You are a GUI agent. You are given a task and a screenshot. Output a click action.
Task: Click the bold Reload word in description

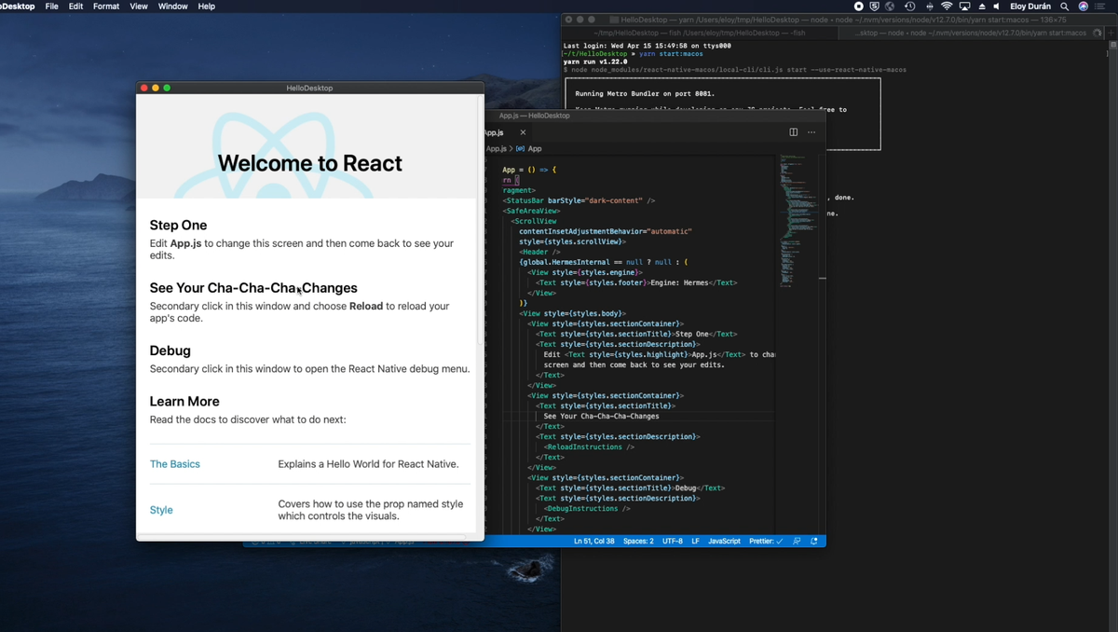(366, 306)
